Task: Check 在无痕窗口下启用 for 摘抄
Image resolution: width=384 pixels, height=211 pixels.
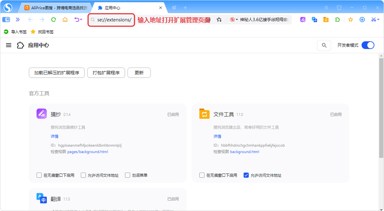Action: pos(39,175)
